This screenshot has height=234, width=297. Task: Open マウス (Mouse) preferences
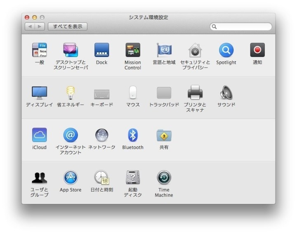click(133, 92)
